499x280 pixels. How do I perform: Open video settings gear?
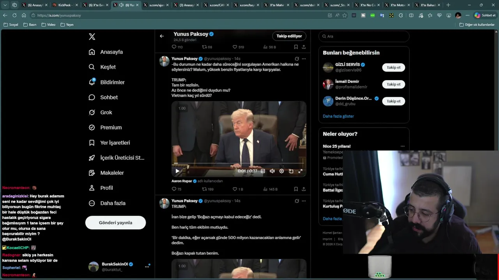281,171
